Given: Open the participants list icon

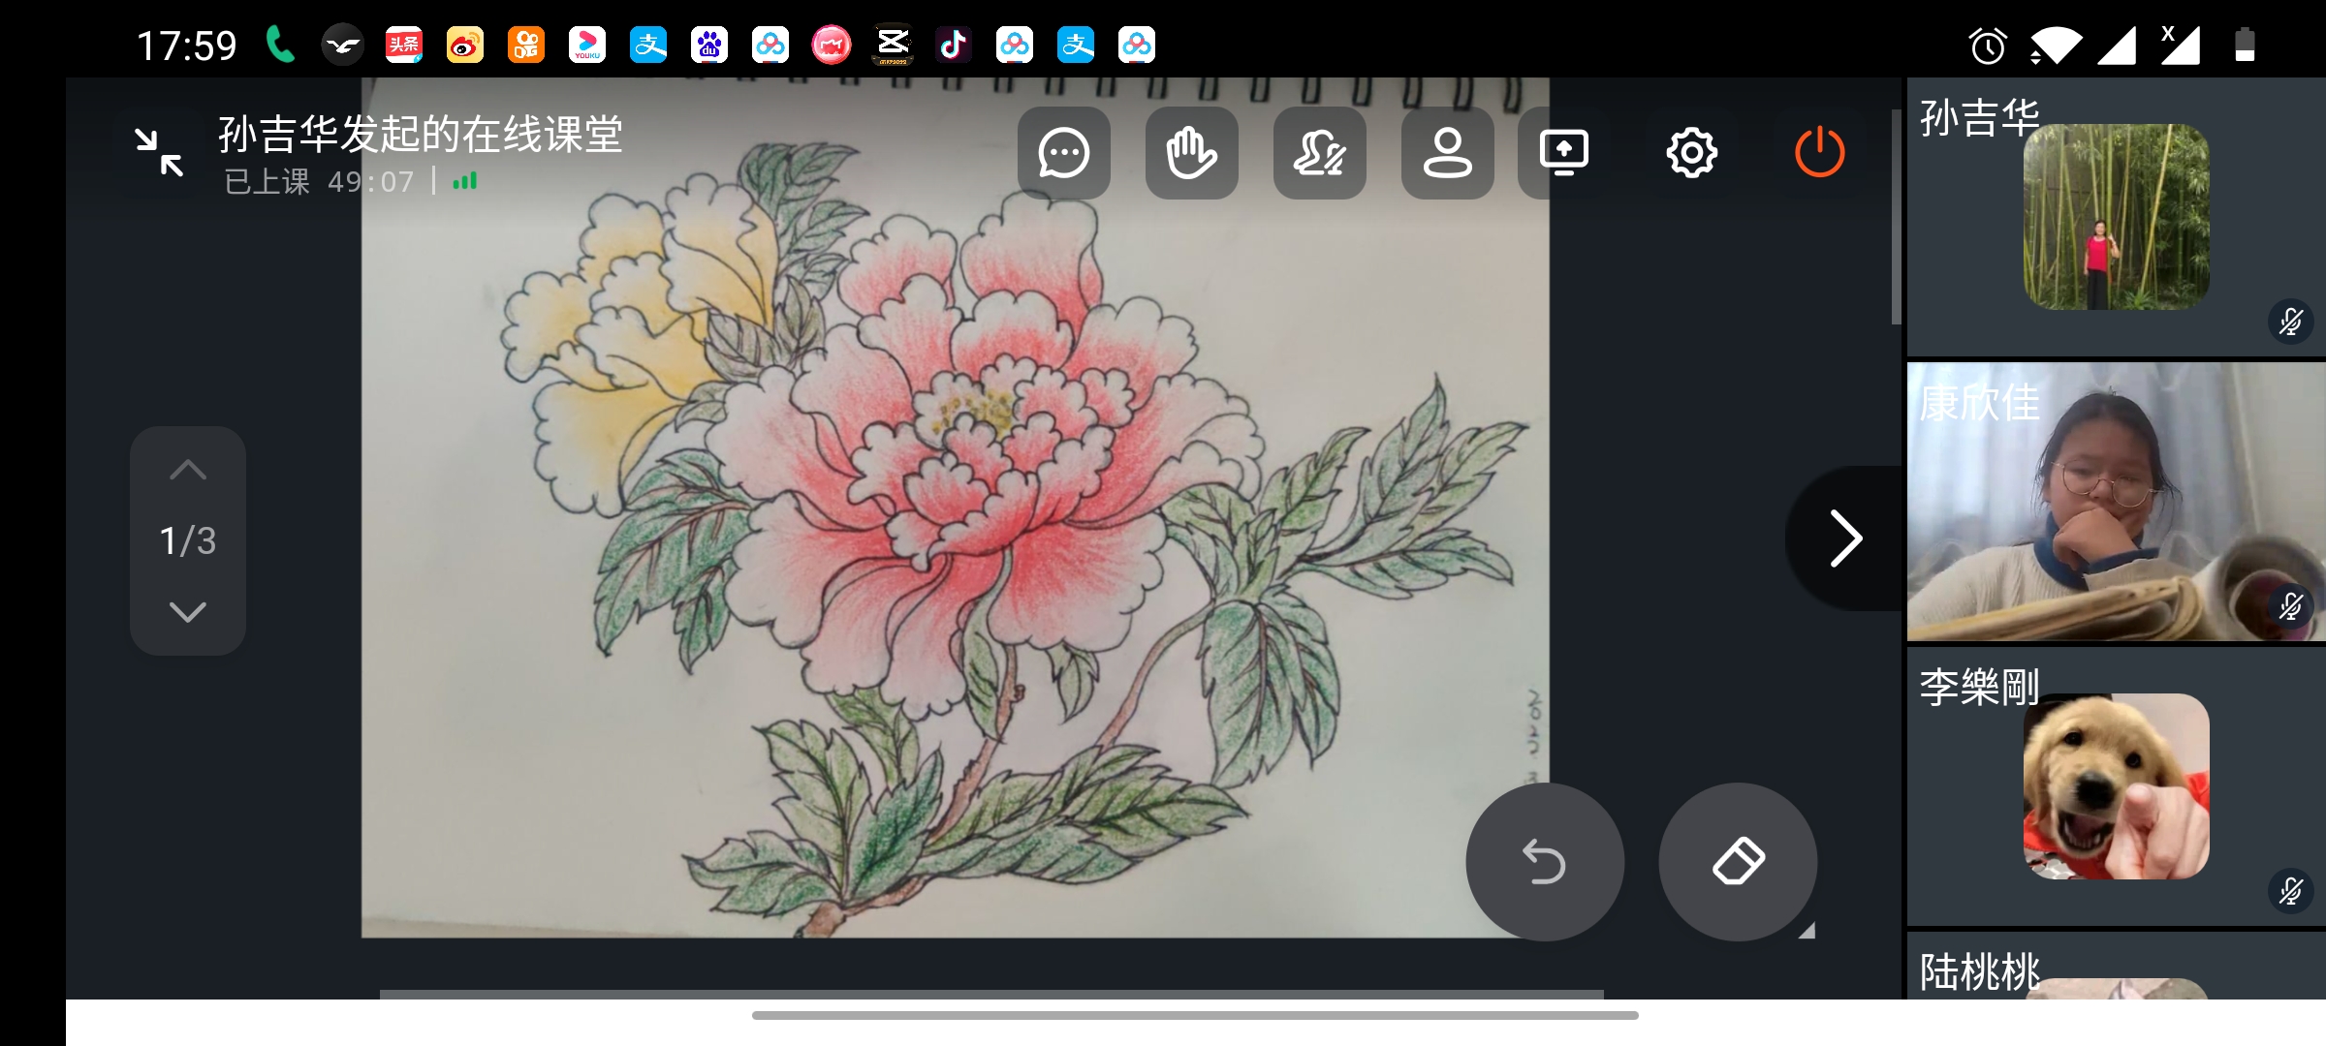Looking at the screenshot, I should coord(1447,153).
